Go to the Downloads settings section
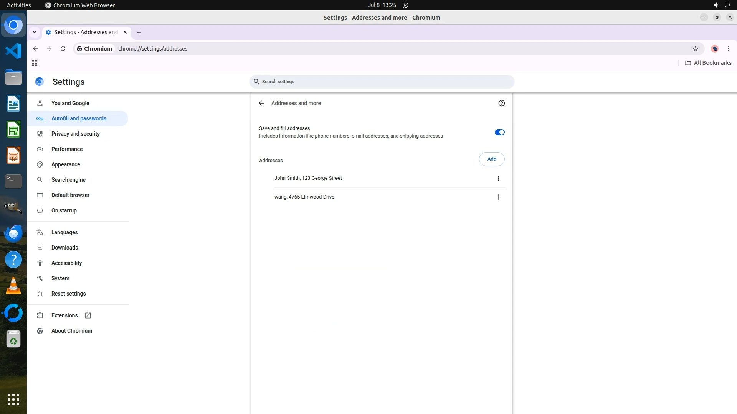 (x=64, y=248)
